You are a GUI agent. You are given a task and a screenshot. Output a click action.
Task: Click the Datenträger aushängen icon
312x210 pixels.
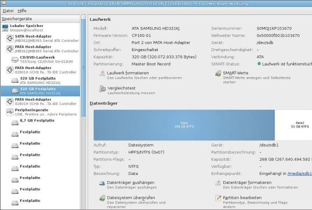point(102,183)
